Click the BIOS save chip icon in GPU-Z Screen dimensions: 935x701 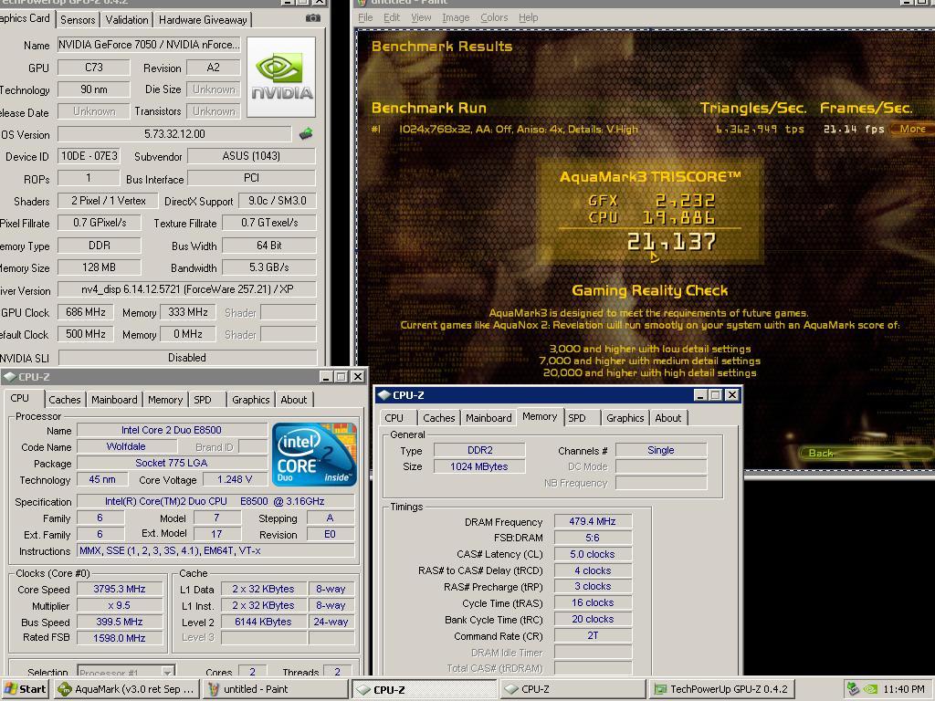tap(306, 133)
